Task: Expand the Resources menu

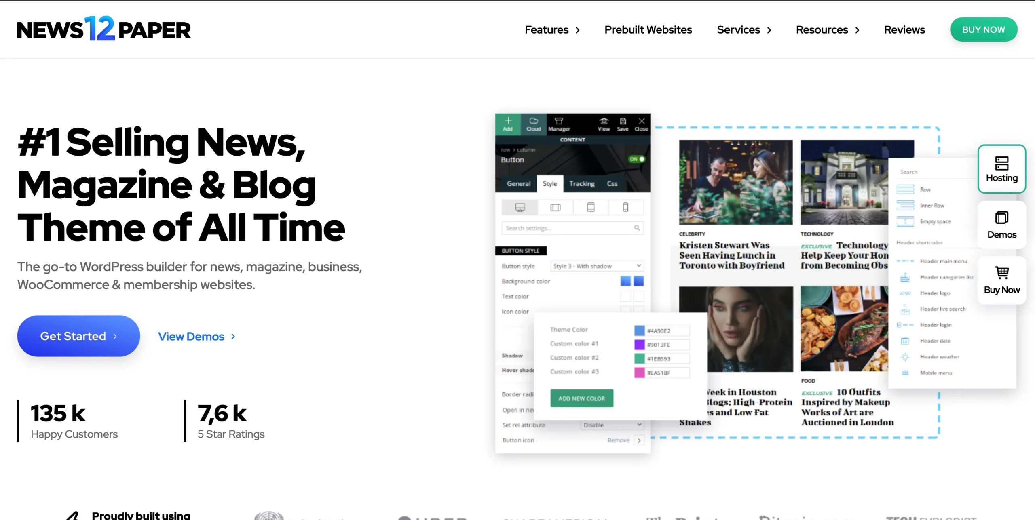Action: click(828, 30)
